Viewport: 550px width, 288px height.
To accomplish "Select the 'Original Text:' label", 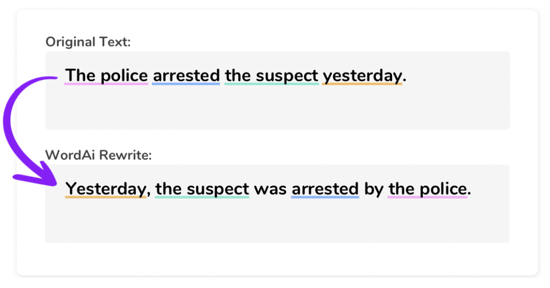I will click(x=88, y=42).
